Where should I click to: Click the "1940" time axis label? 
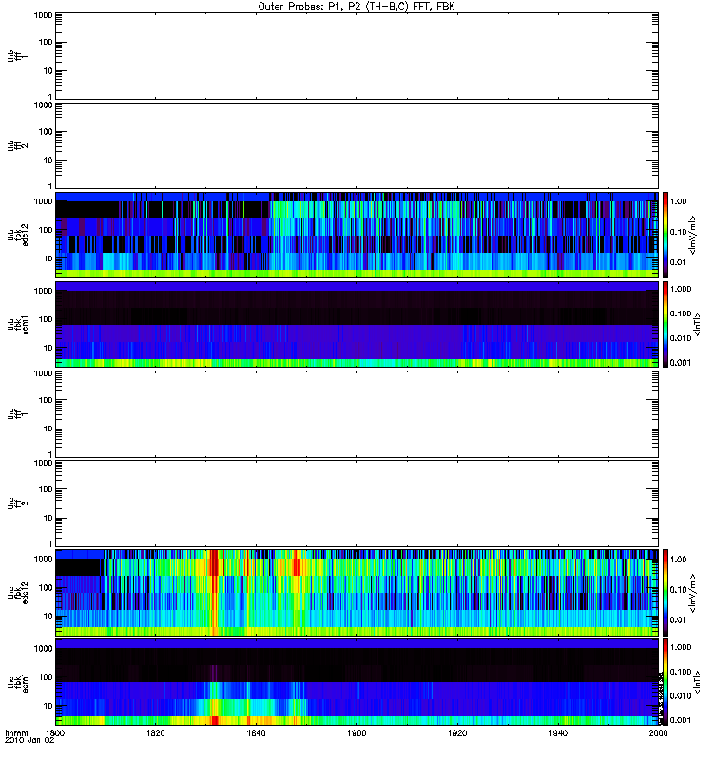[558, 733]
